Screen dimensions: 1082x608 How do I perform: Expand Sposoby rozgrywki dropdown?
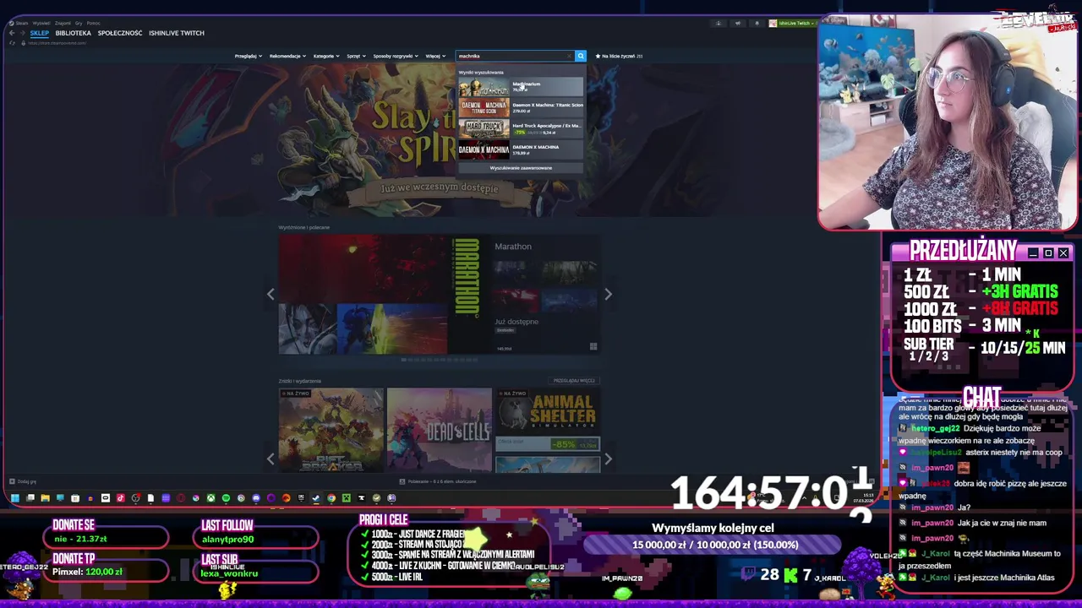[x=396, y=56]
